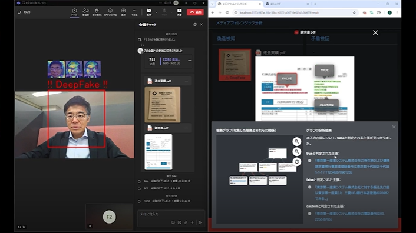The image size is (416, 233).
Task: Click the 矛盾検証 section heading
Action: [x=320, y=38]
